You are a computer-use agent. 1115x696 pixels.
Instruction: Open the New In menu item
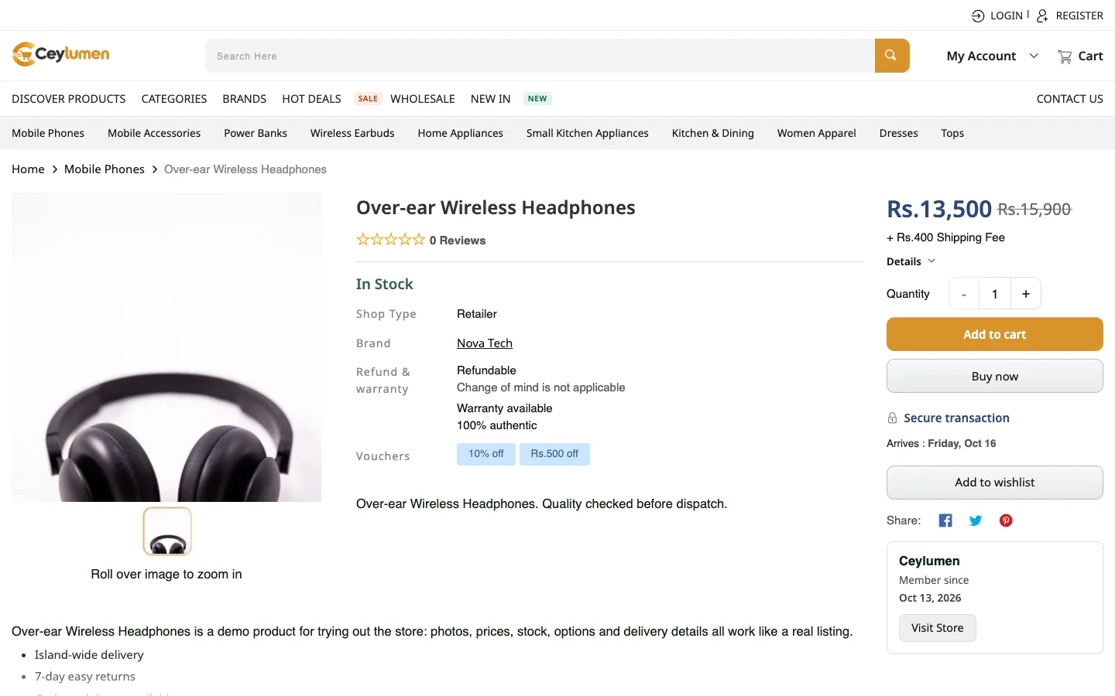(x=491, y=99)
